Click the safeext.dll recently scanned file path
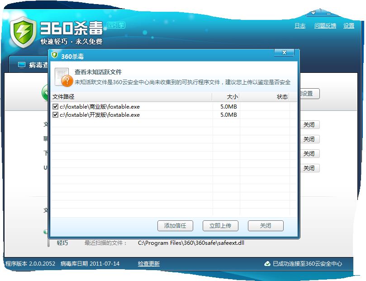 191,243
